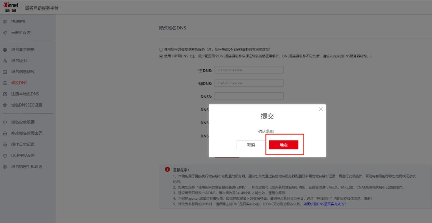Click the 主DNS input field

pos(249,70)
